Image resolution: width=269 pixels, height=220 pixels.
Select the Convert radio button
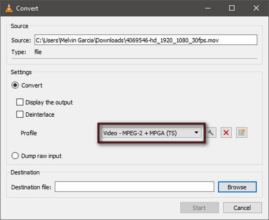click(15, 85)
